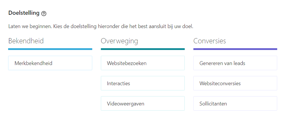Click the teal bar under Overweging
The height and width of the screenshot is (119, 285).
click(143, 49)
